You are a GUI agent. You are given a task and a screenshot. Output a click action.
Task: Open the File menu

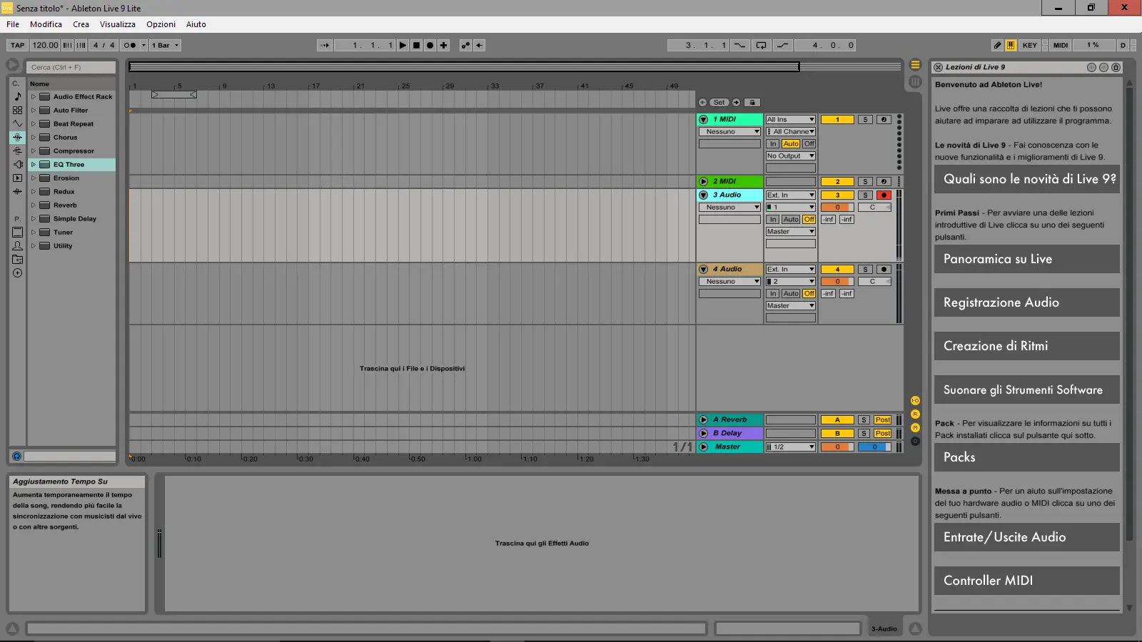tap(13, 24)
